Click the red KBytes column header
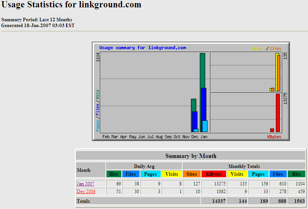This screenshot has height=209, width=308. pyautogui.click(x=213, y=174)
